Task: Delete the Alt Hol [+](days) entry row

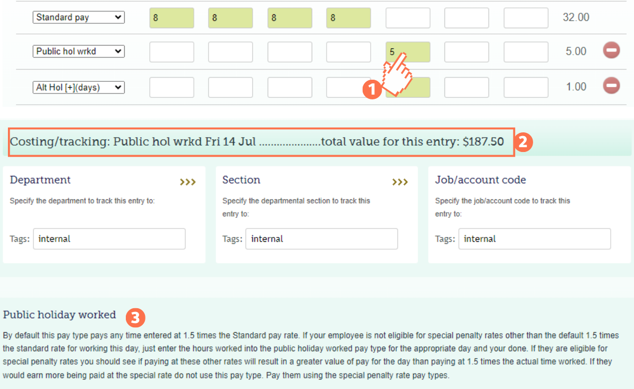Action: point(611,86)
